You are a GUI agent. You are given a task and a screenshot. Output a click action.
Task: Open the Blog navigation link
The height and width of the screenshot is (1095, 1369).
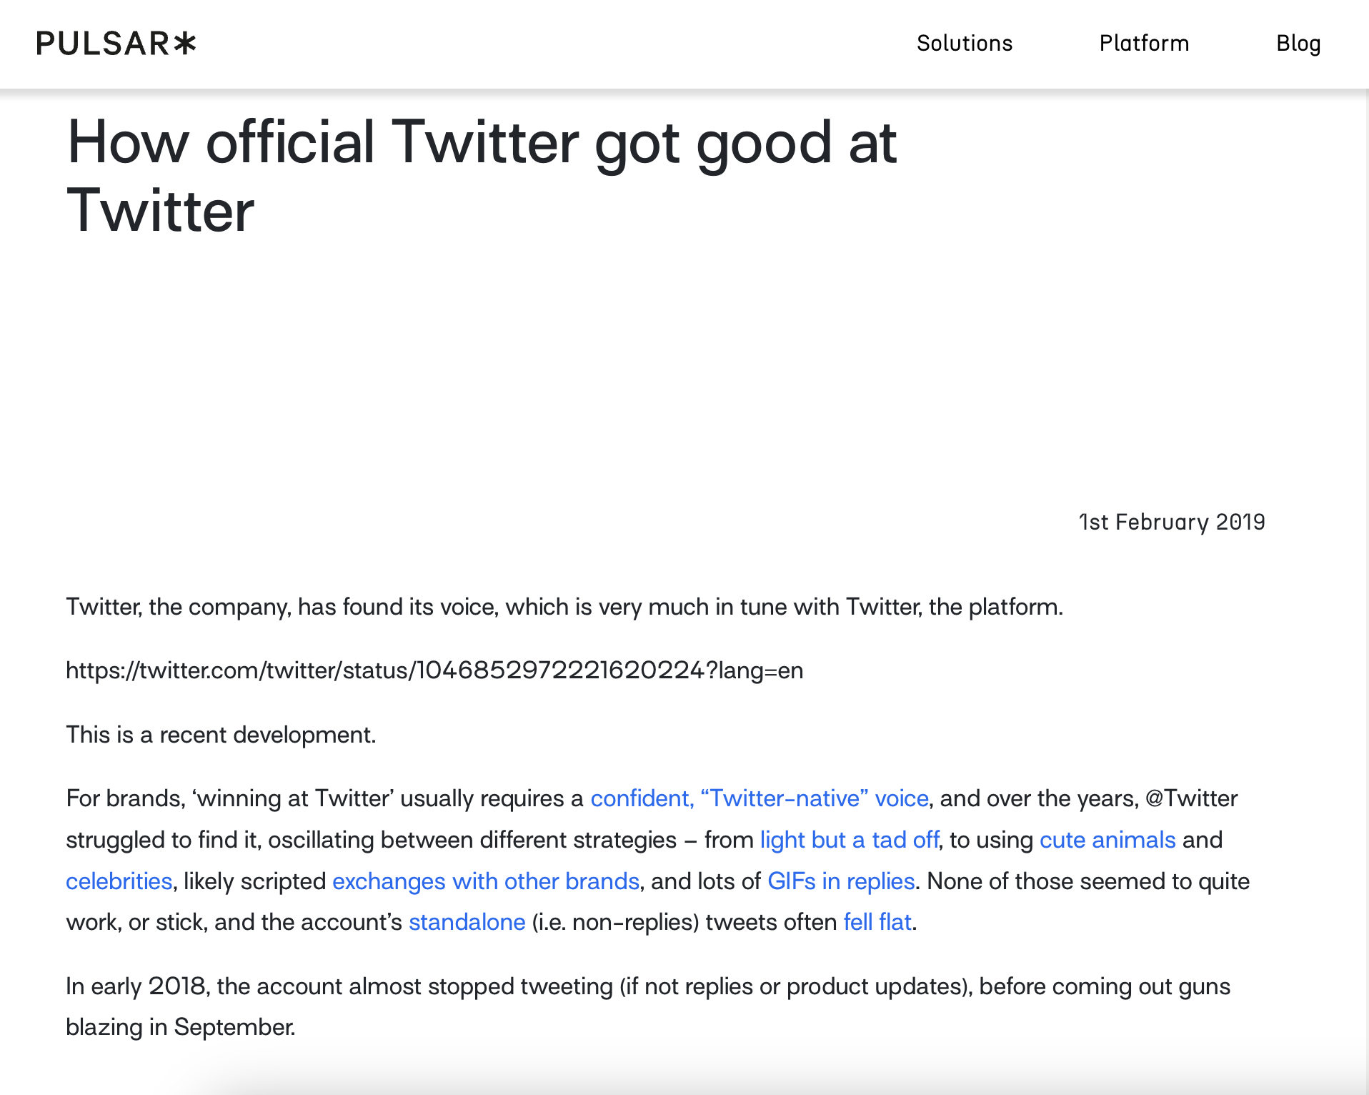click(1298, 44)
